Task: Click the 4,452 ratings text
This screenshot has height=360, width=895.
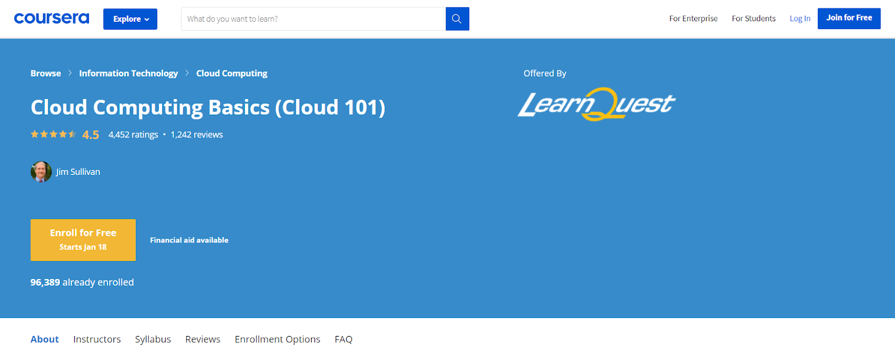Action: click(x=133, y=135)
